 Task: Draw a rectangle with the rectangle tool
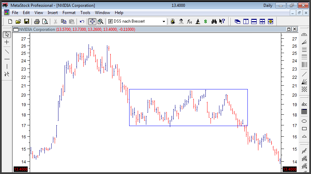[x=304, y=129]
